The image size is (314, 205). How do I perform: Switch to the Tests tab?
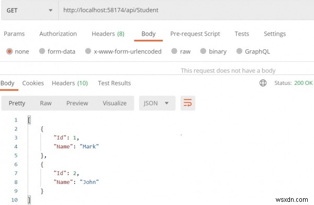(x=242, y=34)
